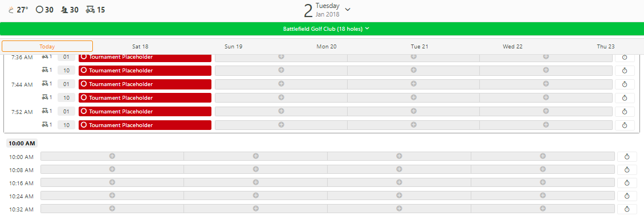
Task: Open 7:36 AM hole 10 Tournament Placeholder booking
Action: pos(145,70)
